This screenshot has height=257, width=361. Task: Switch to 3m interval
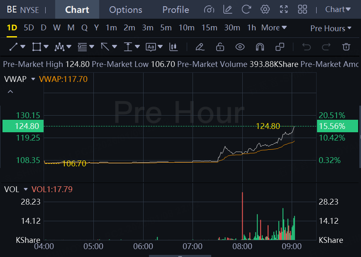click(148, 28)
